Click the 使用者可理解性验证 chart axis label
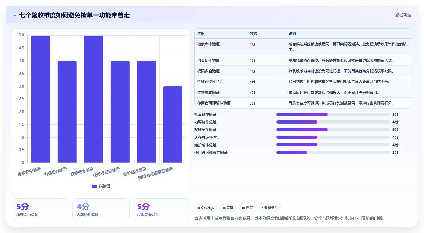This screenshot has width=424, height=233. (155, 173)
